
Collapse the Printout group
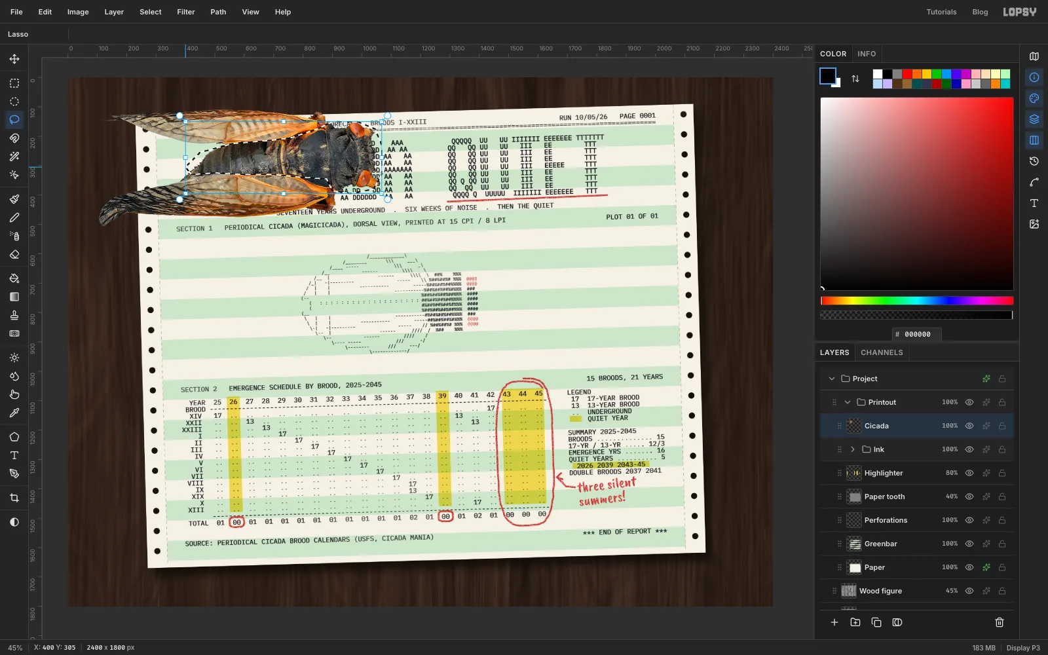(848, 402)
